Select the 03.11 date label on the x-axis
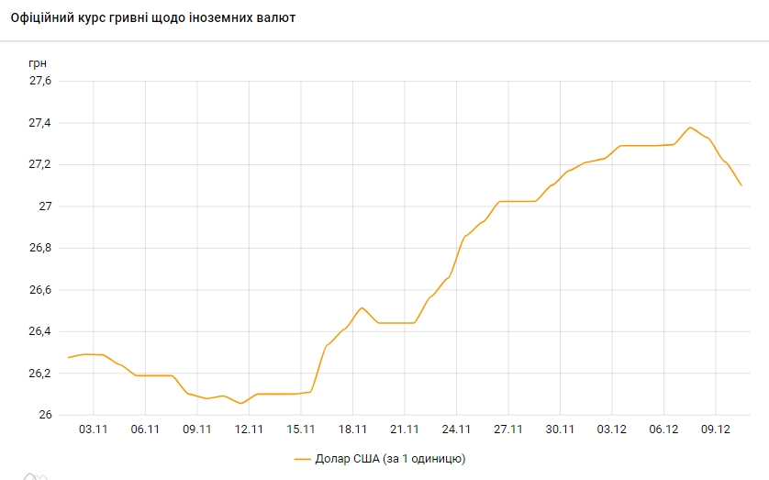 [94, 429]
